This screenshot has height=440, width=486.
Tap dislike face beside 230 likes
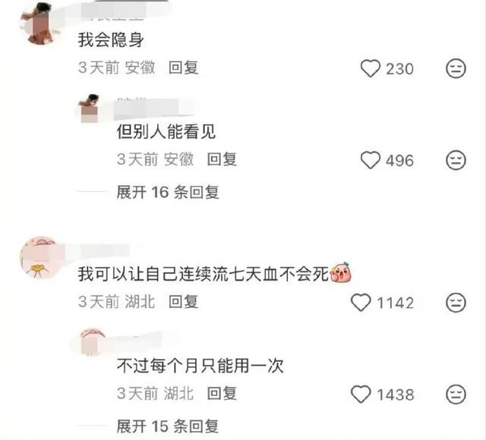pos(456,68)
